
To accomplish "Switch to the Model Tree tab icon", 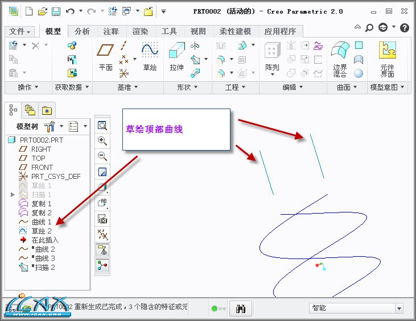I will coord(13,110).
